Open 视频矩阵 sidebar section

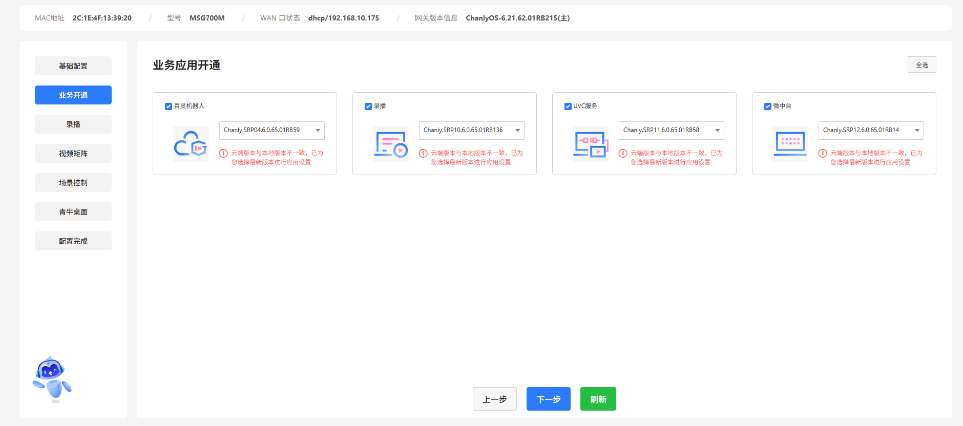73,154
